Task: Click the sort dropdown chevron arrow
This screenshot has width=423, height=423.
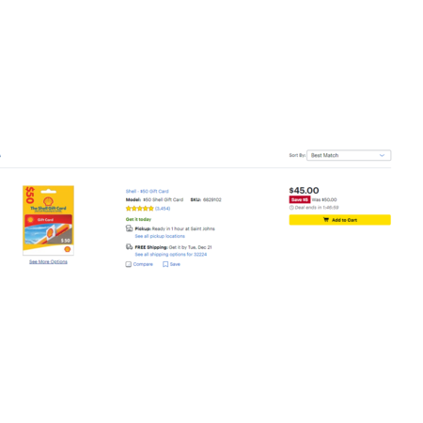Action: pos(382,155)
